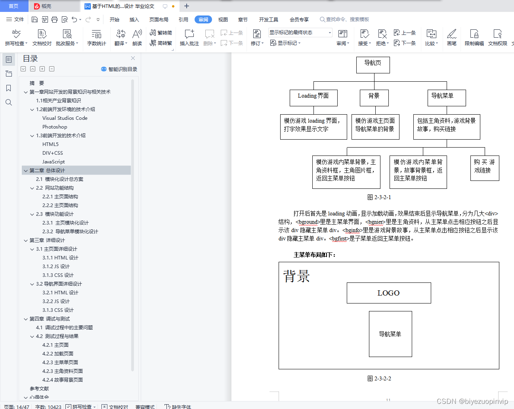Run 文档校对 document proofreading
The width and height of the screenshot is (514, 409).
click(41, 37)
